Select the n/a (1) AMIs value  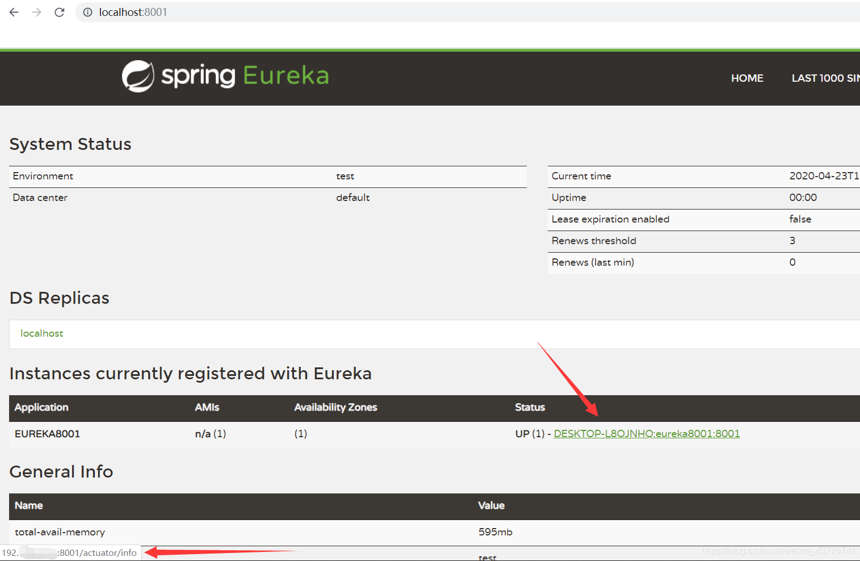[211, 434]
